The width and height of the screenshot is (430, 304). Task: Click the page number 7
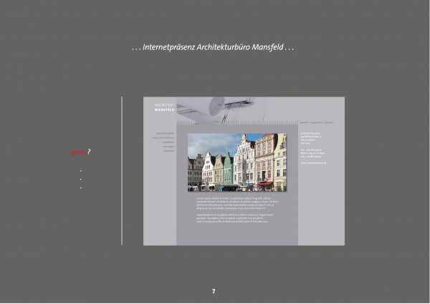coord(214,291)
